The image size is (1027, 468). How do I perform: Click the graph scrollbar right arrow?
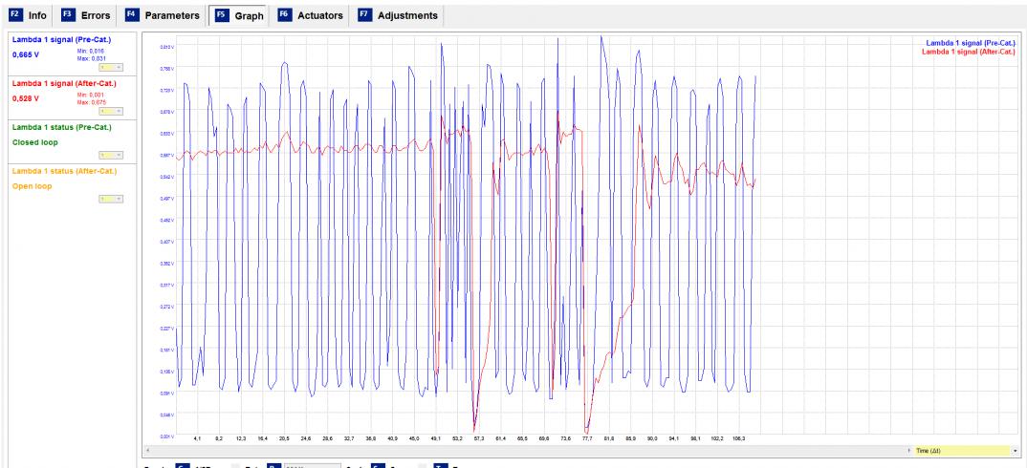pos(909,451)
